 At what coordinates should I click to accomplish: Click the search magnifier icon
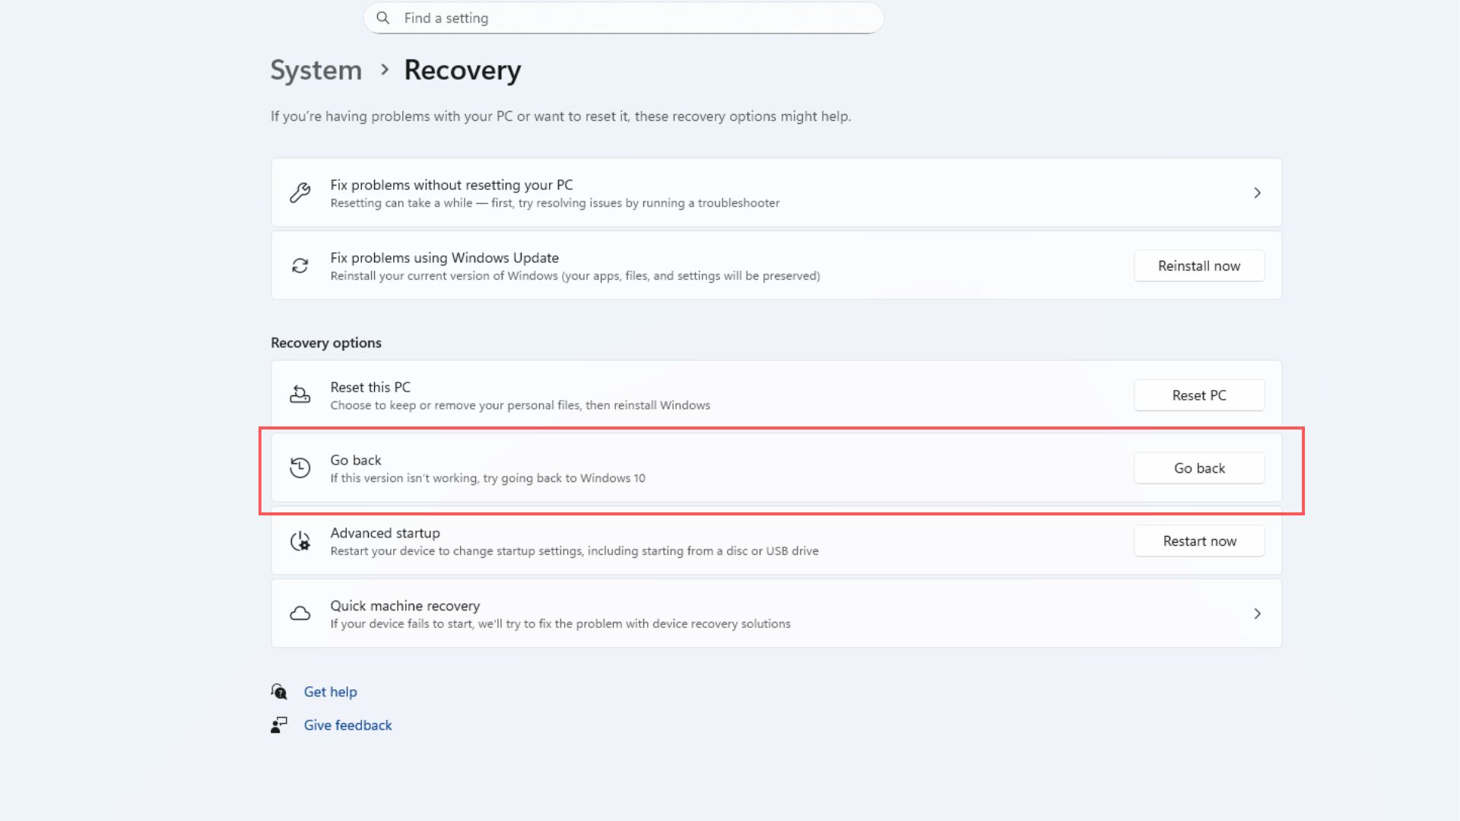[x=383, y=17]
